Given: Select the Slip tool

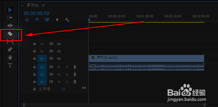Looking at the screenshot, I should 10,41.
